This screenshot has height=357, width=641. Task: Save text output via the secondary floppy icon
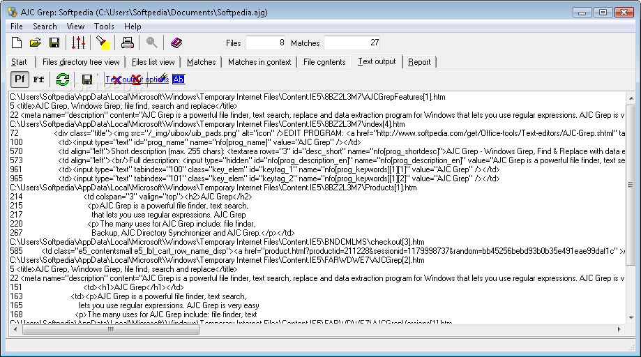click(x=87, y=79)
